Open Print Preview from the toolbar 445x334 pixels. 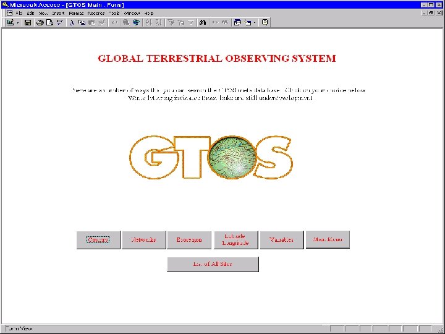pyautogui.click(x=49, y=22)
